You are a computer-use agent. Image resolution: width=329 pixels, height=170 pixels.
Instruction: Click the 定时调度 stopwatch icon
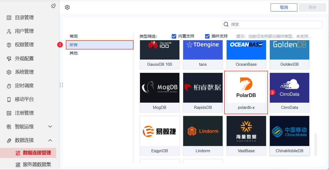tap(9, 86)
